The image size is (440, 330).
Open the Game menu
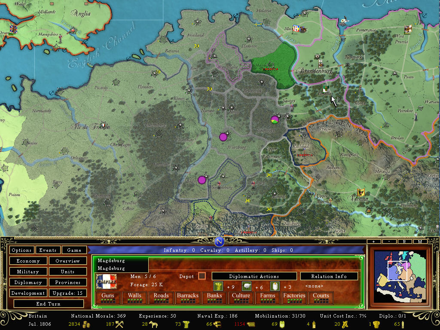74,250
